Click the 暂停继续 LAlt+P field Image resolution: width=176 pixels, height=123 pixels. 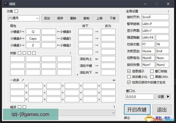[x=155, y=24]
